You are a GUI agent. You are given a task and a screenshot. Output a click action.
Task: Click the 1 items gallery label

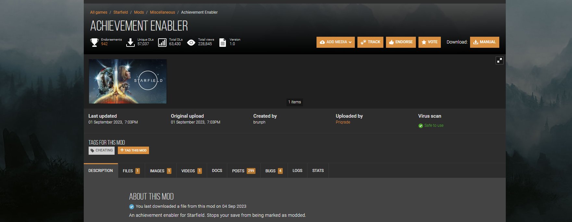294,102
